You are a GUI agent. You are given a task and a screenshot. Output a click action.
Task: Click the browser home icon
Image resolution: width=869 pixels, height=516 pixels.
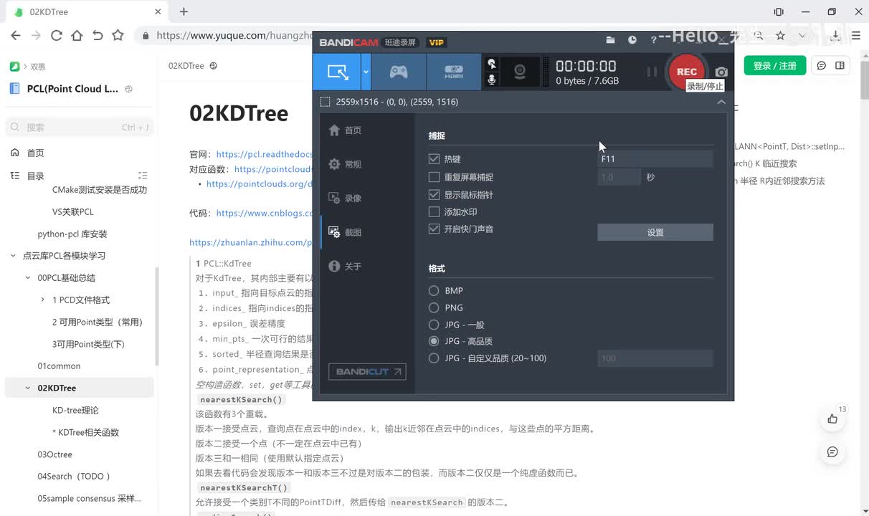pos(77,35)
